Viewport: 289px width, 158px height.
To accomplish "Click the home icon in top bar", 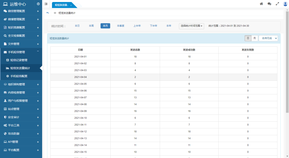I will click(261, 4).
